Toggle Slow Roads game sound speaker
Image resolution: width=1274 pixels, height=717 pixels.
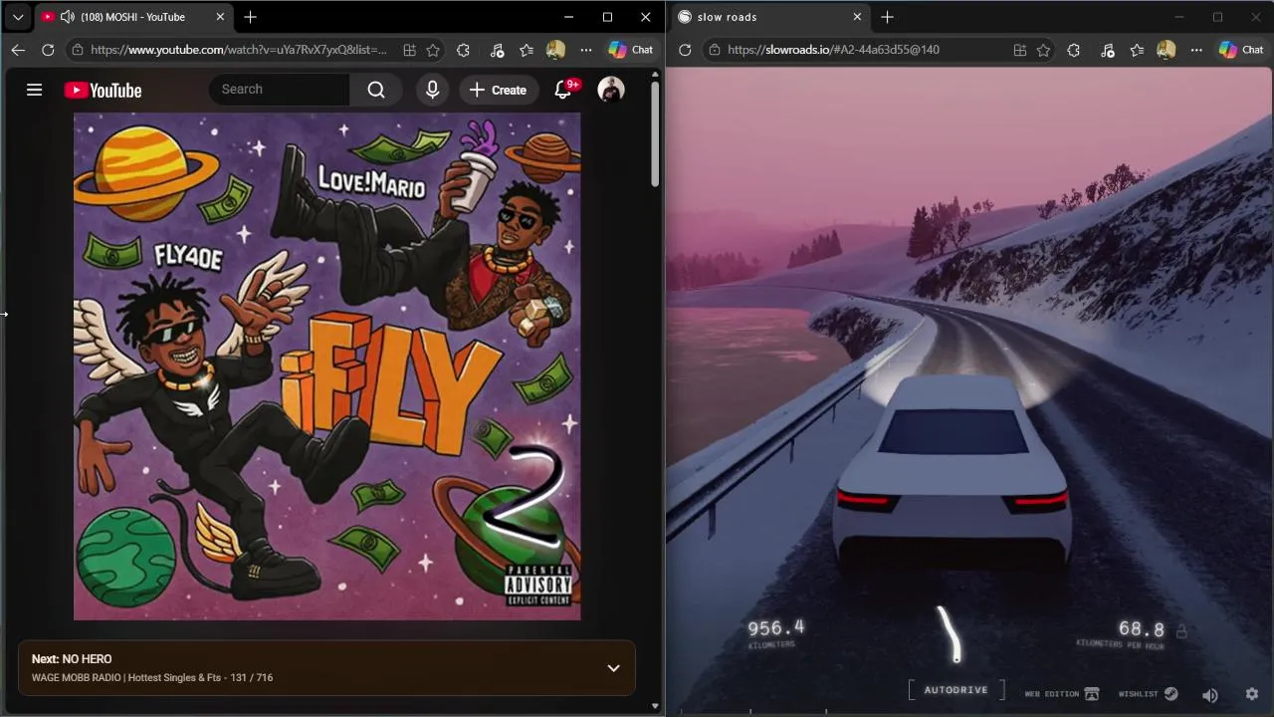click(1210, 695)
